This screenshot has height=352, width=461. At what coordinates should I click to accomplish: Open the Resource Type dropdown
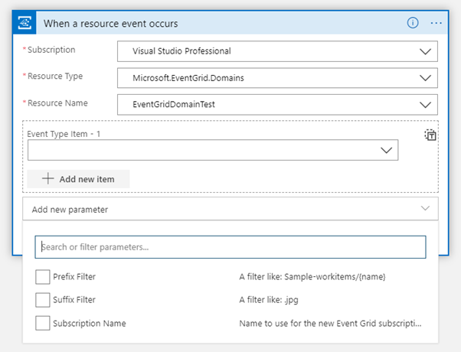(426, 78)
